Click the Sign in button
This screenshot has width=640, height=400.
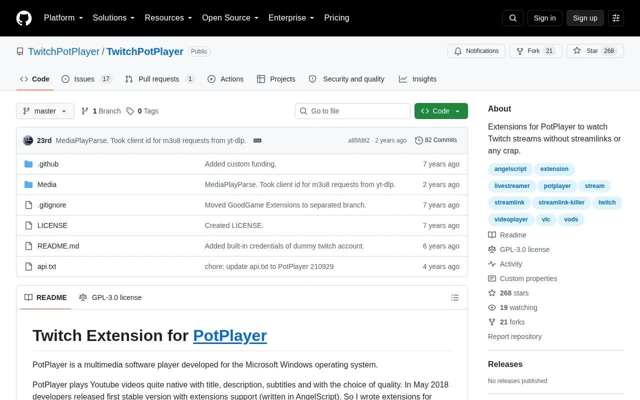[x=544, y=18]
